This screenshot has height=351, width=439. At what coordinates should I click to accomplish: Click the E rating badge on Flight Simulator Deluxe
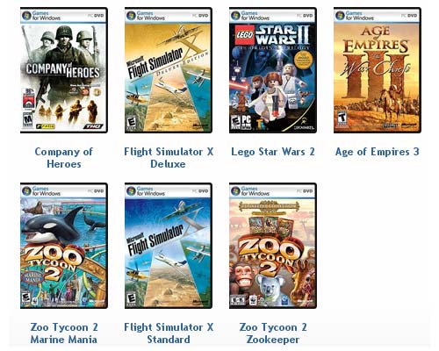(x=132, y=124)
